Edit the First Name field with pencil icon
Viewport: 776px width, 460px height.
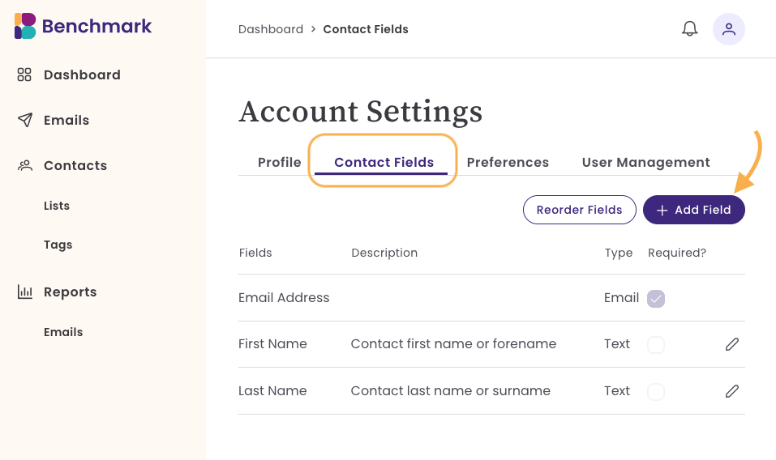(732, 344)
